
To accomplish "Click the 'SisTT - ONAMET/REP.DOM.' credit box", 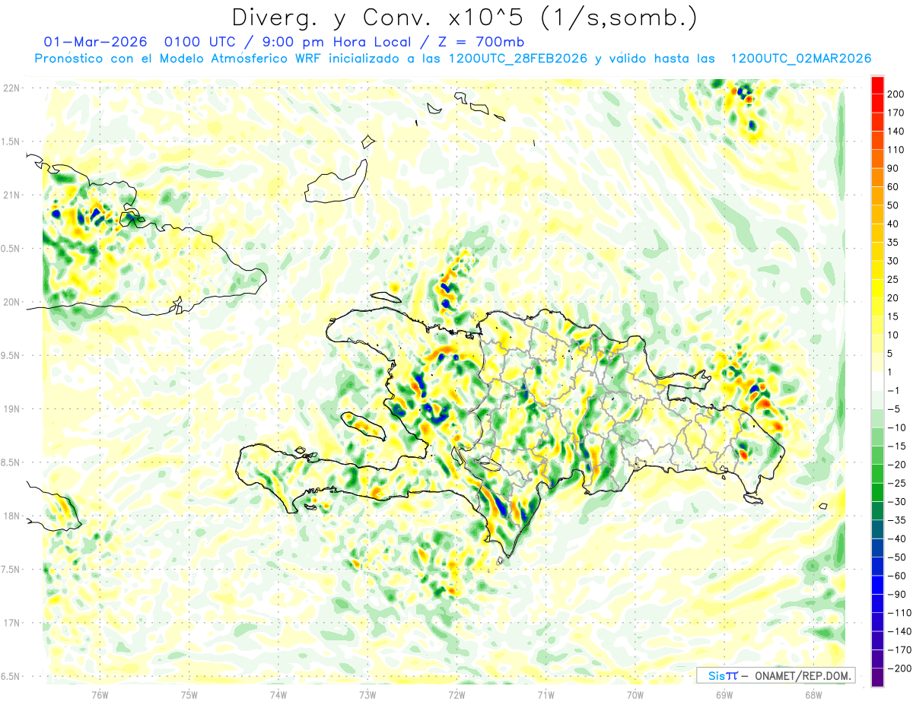I will click(775, 675).
